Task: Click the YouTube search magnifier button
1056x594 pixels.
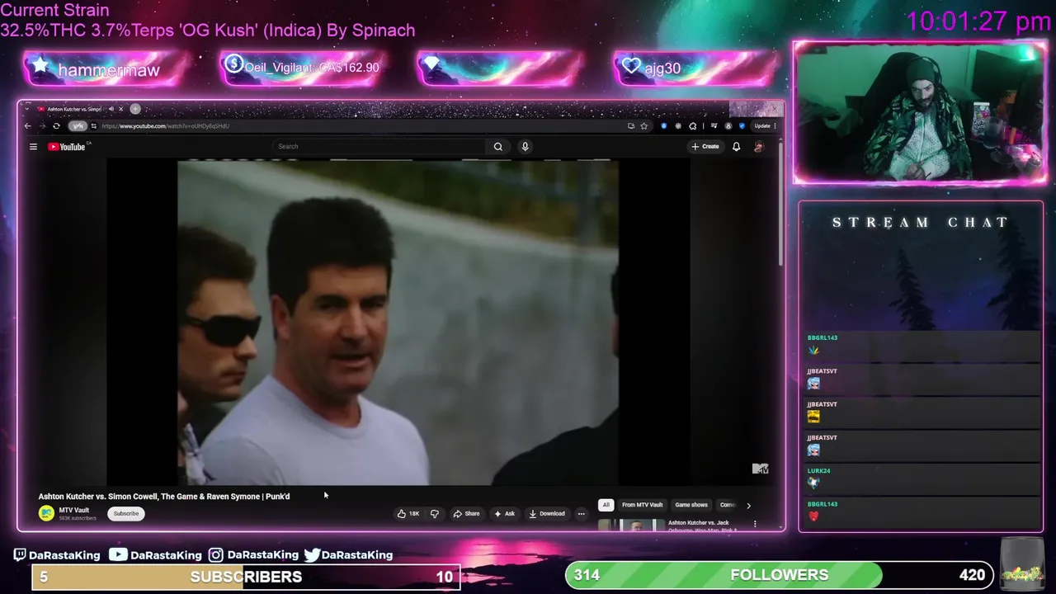Action: (x=498, y=147)
